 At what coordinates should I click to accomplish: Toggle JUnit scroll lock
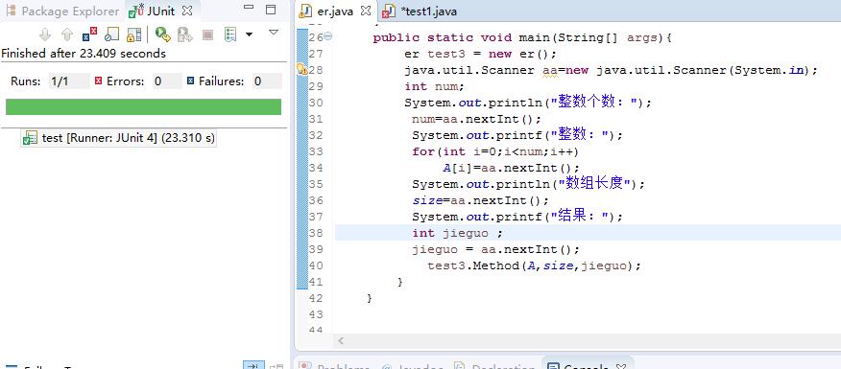133,35
